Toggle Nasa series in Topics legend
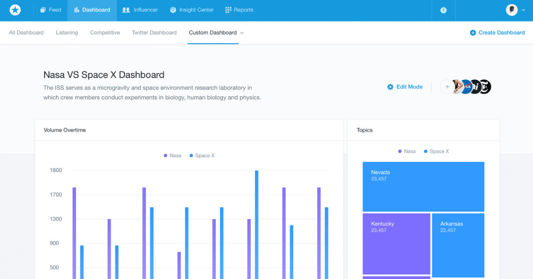The image size is (533, 279). click(407, 151)
